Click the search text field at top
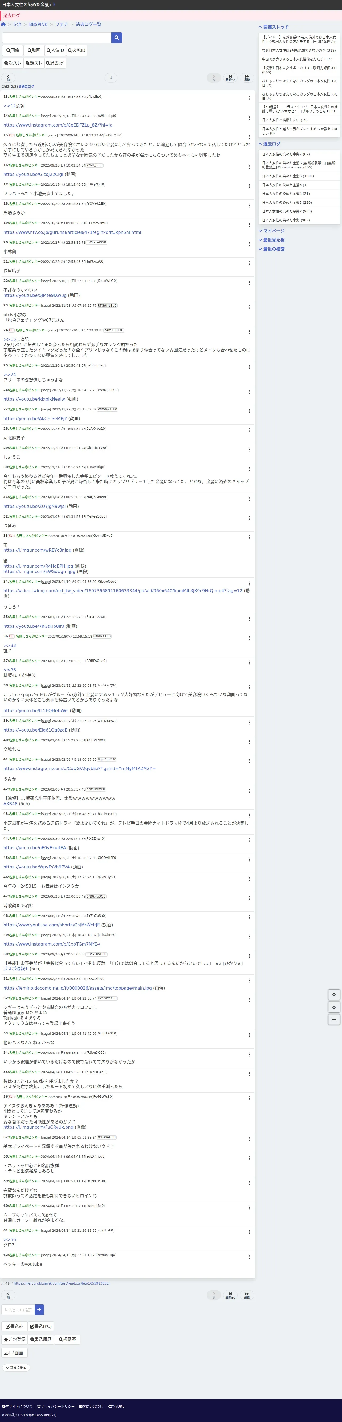Screen dimensions: 342x1422 [x=57, y=38]
